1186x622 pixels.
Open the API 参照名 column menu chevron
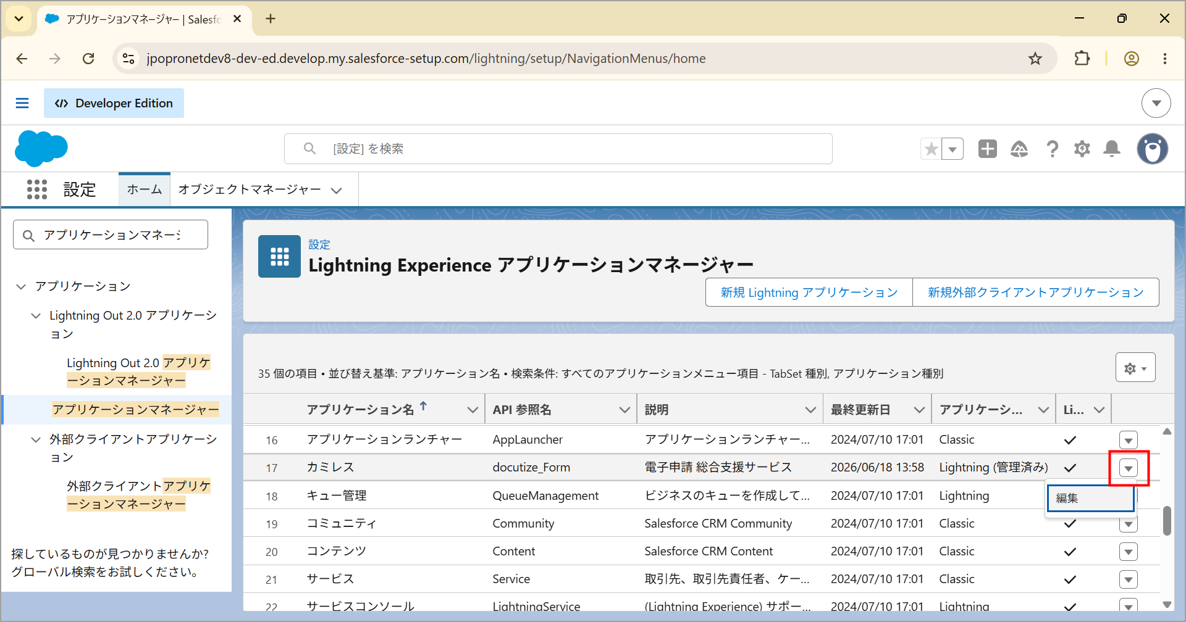625,410
